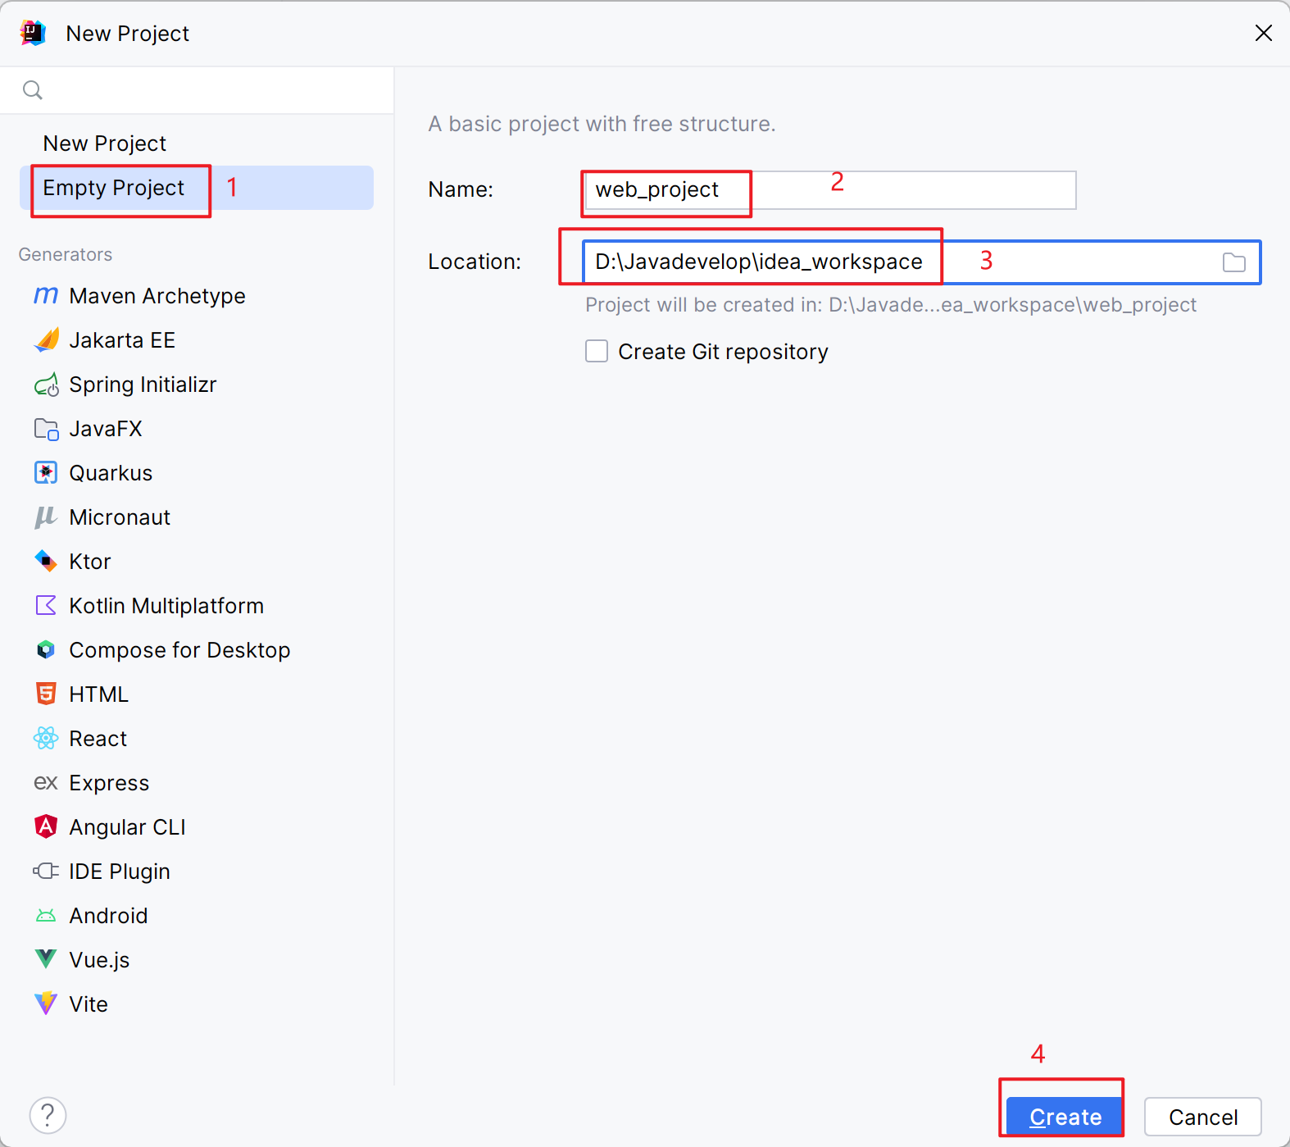Click the Cancel button
The image size is (1290, 1147).
coord(1203,1117)
